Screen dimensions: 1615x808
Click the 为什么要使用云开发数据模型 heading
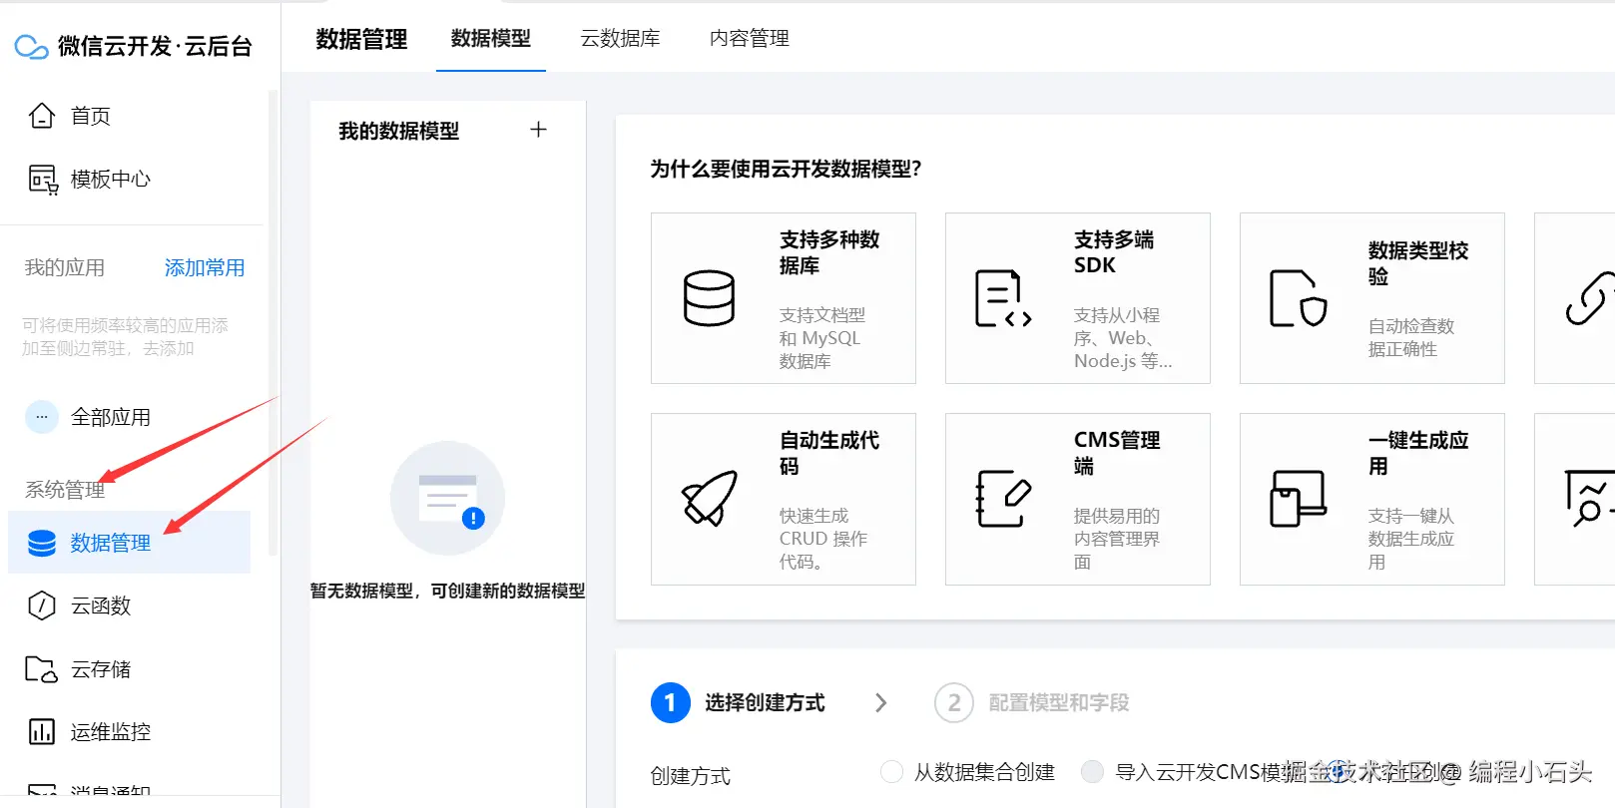pyautogui.click(x=787, y=169)
